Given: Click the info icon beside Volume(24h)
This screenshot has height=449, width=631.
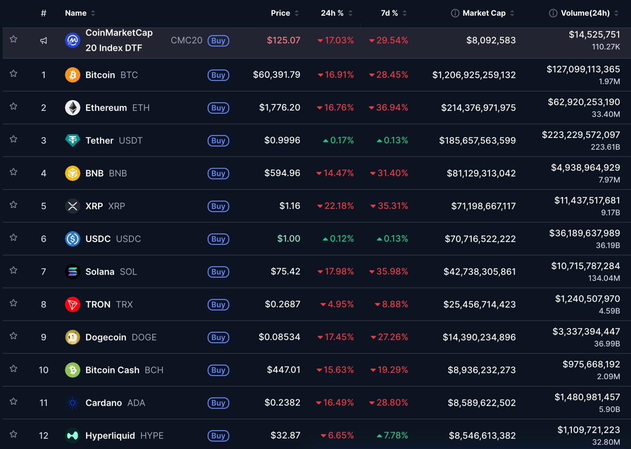Looking at the screenshot, I should pyautogui.click(x=553, y=13).
